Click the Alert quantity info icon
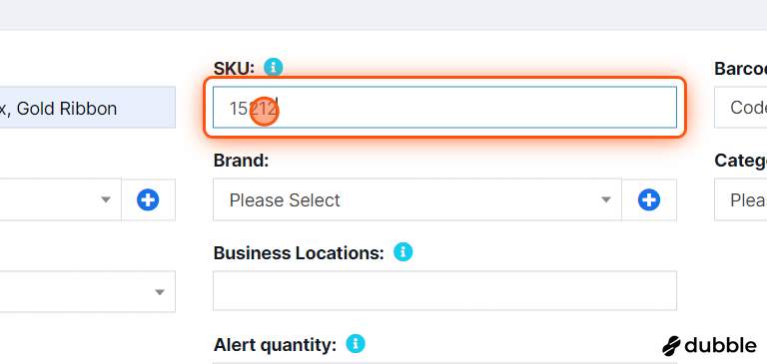This screenshot has height=364, width=767. [356, 344]
